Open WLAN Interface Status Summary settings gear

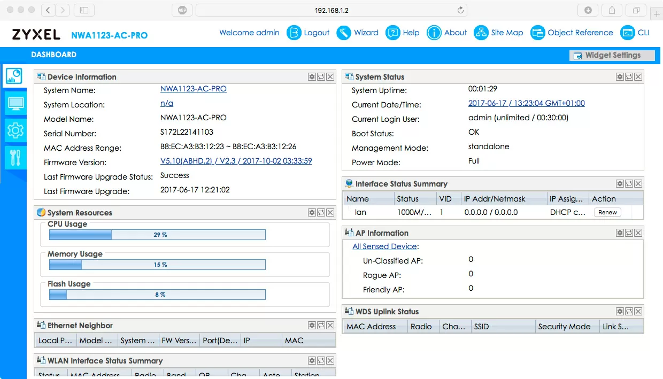point(312,361)
